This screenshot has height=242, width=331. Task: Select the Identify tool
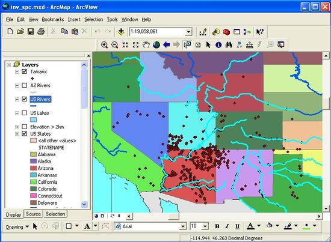click(218, 44)
